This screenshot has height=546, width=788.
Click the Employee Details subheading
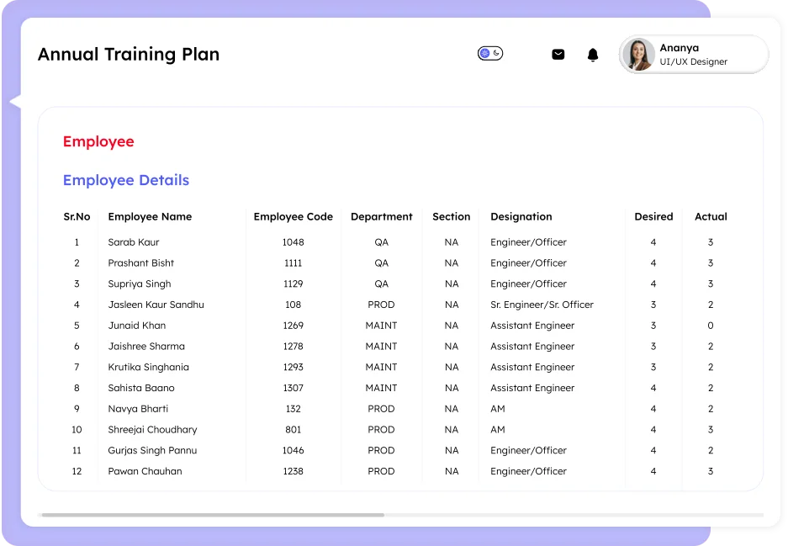point(126,180)
